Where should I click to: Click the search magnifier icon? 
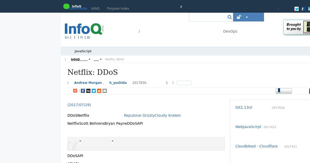229,17
